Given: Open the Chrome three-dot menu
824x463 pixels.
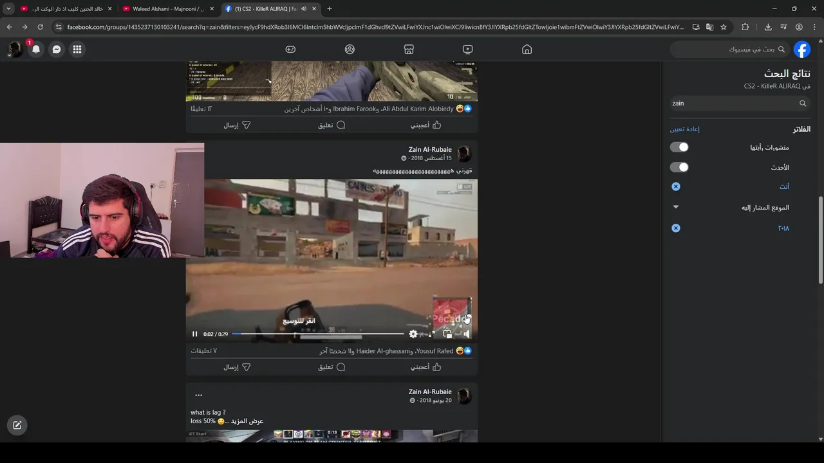Looking at the screenshot, I should point(814,27).
